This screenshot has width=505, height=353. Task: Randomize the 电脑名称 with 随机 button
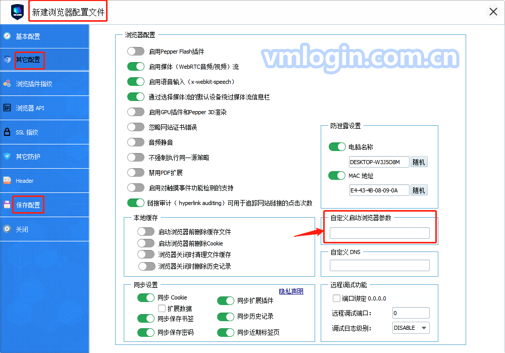[x=419, y=162]
